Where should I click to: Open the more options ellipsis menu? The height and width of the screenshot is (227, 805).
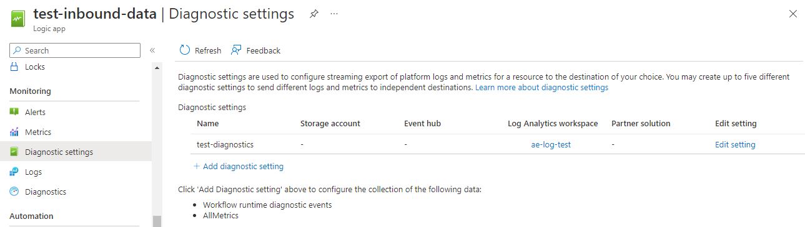[334, 14]
